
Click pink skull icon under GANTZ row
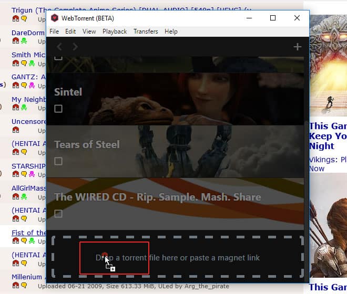[32, 85]
